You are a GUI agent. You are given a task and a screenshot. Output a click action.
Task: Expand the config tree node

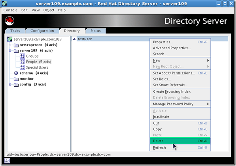(10, 84)
